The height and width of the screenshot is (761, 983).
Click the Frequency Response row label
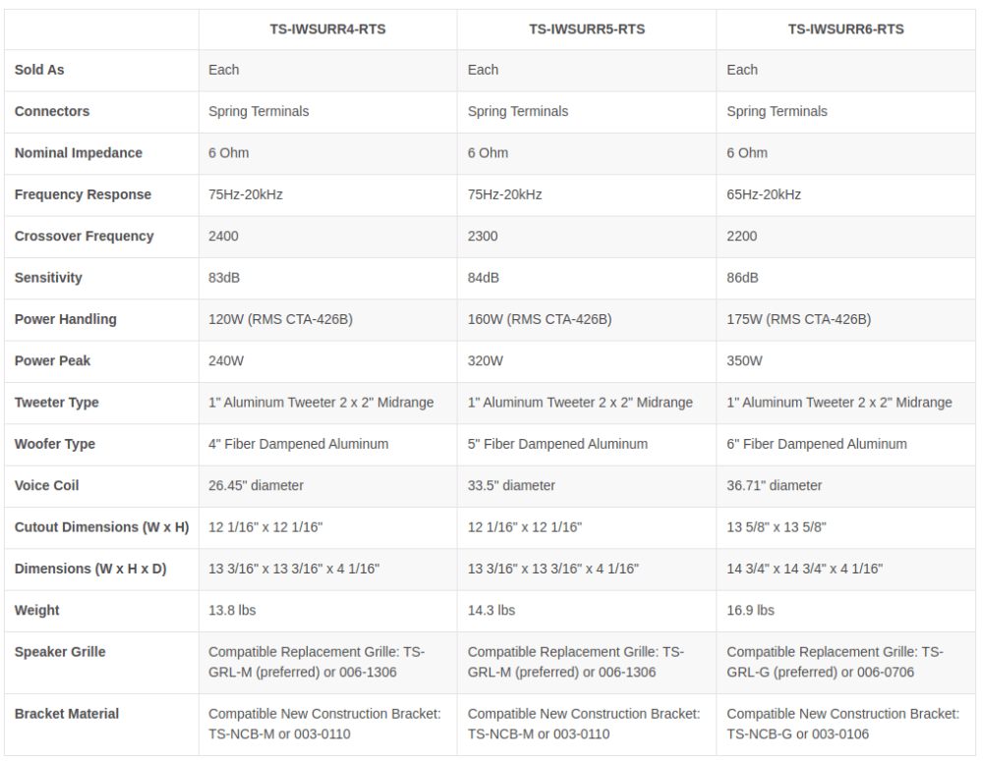coord(83,194)
